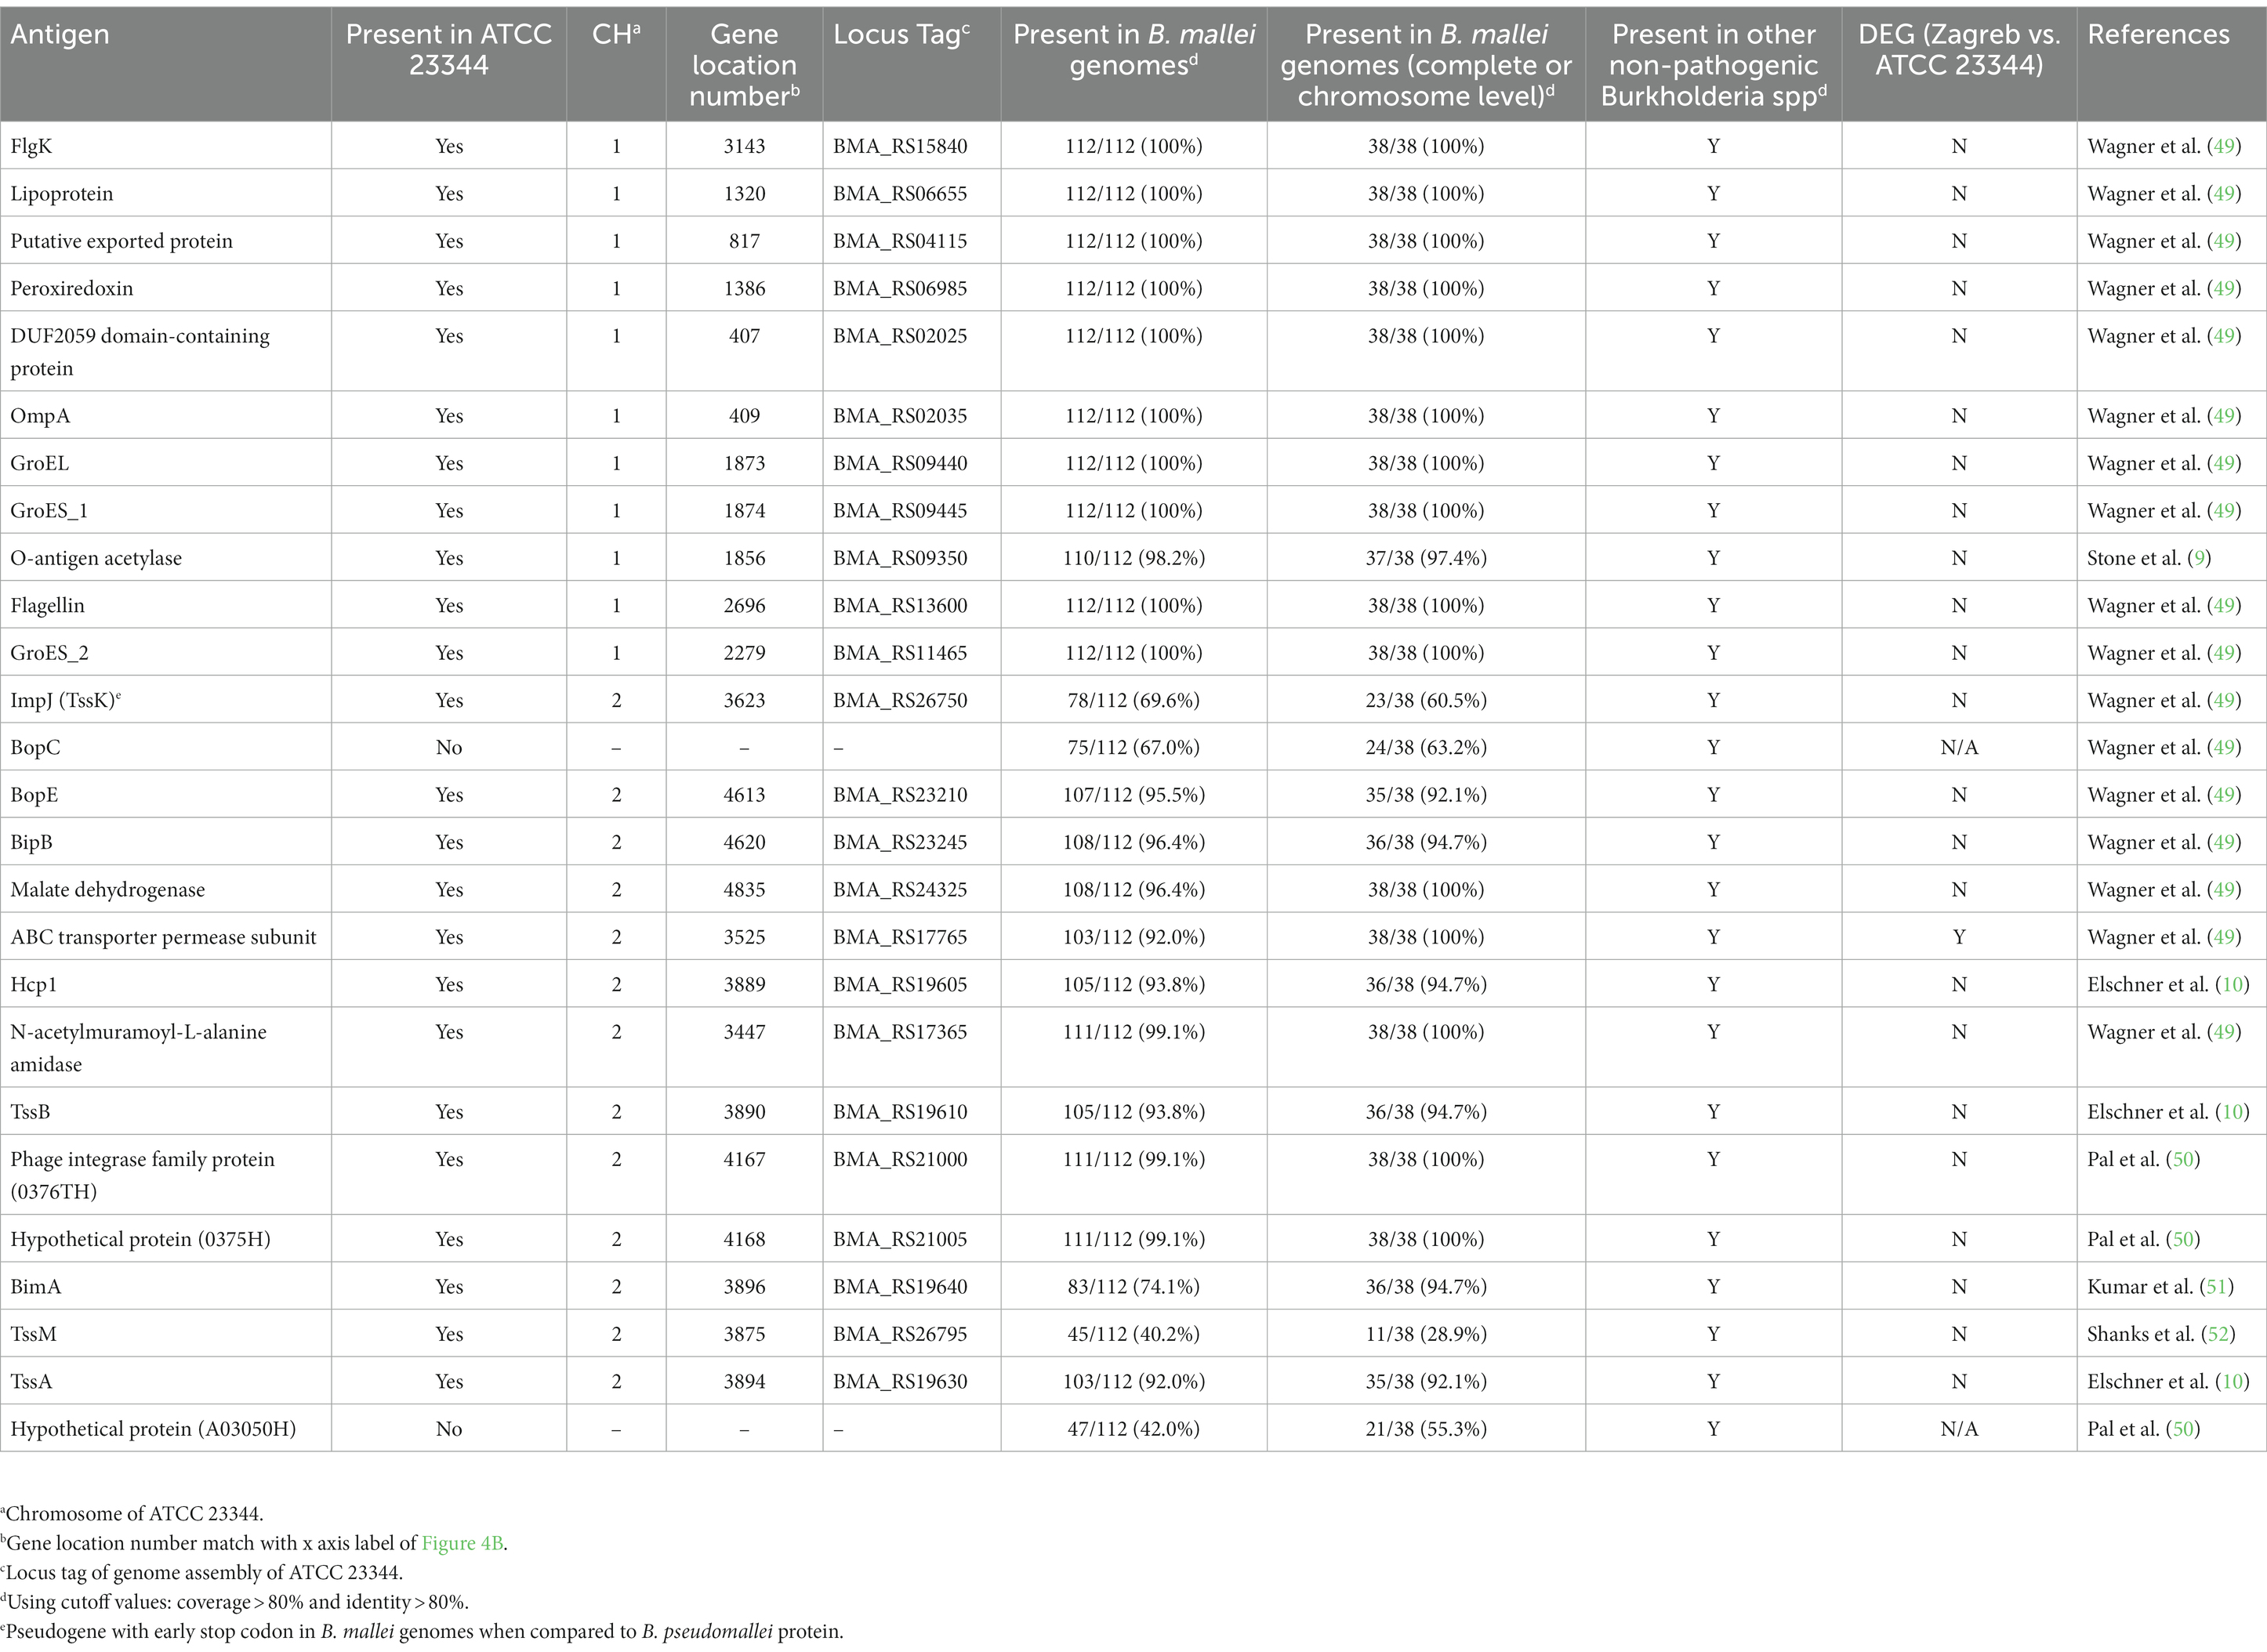Select the GroES_1 antigen cell
Viewport: 2267px width, 1652px height.
(x=166, y=510)
